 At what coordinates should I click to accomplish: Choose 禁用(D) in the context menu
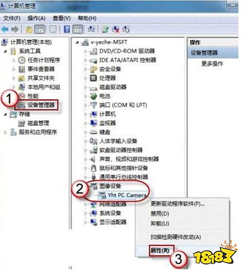[160, 213]
